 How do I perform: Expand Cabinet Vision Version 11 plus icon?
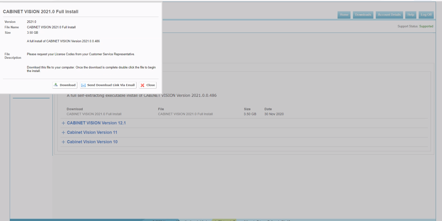pos(63,132)
